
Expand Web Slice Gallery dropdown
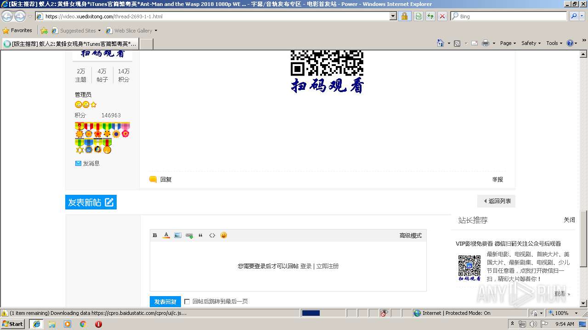pyautogui.click(x=156, y=31)
